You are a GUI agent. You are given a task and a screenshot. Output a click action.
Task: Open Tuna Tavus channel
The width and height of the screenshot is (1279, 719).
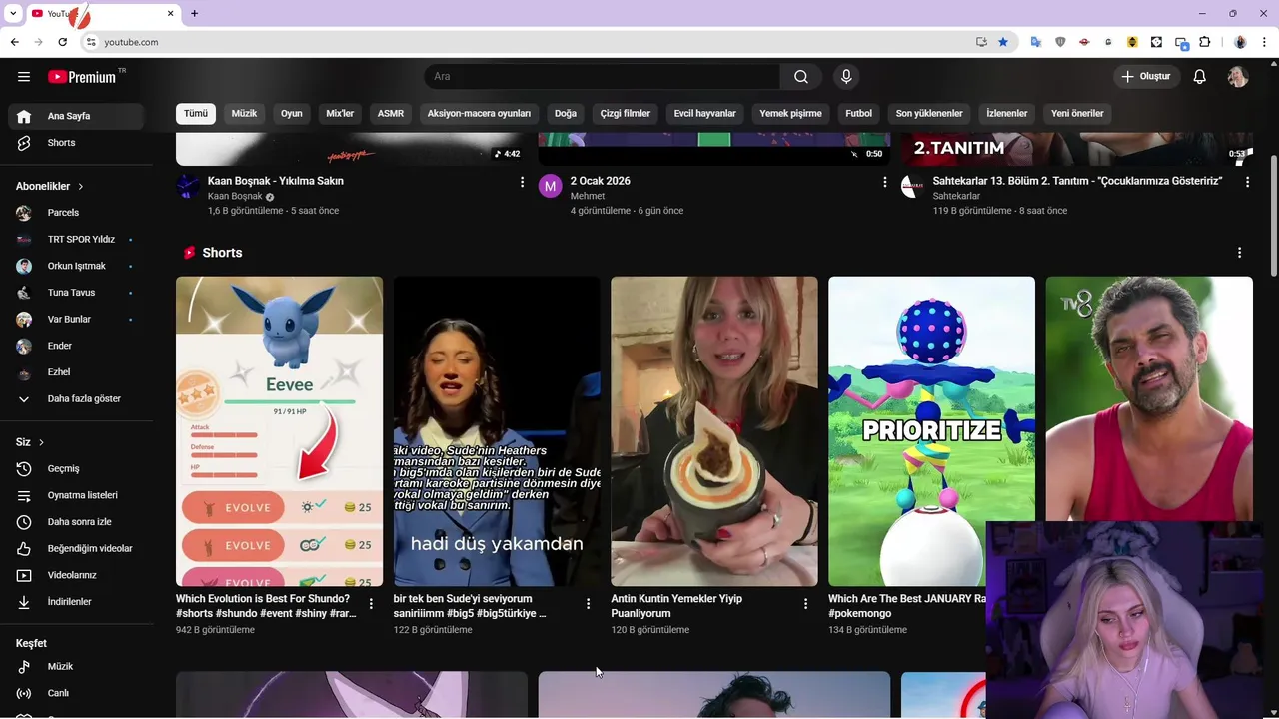point(76,293)
